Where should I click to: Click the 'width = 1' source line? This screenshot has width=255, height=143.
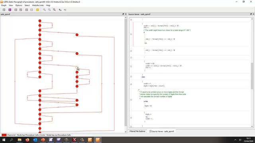coord(147,84)
